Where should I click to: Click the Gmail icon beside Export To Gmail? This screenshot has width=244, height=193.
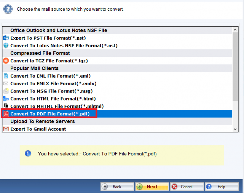[6, 129]
